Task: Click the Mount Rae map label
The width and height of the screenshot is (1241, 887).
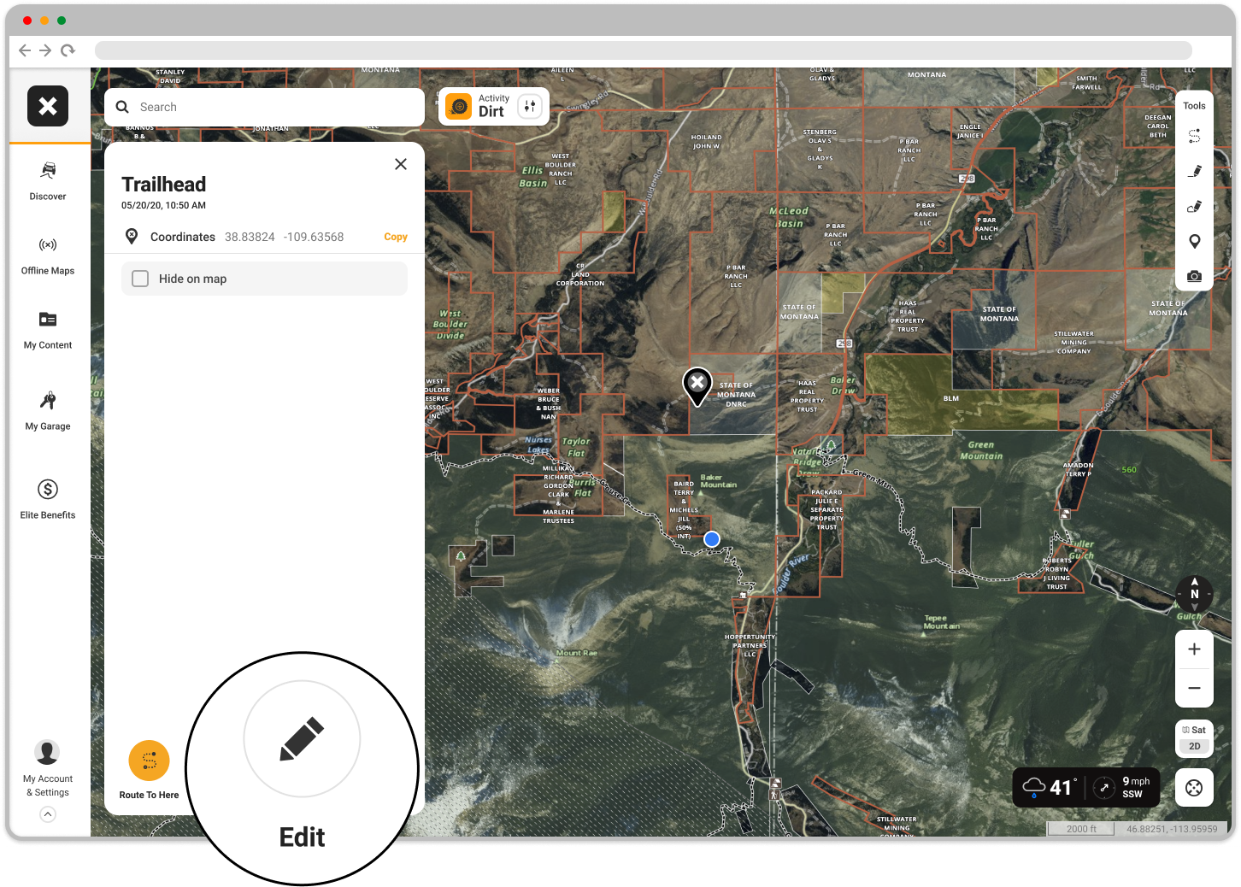Action: 577,653
